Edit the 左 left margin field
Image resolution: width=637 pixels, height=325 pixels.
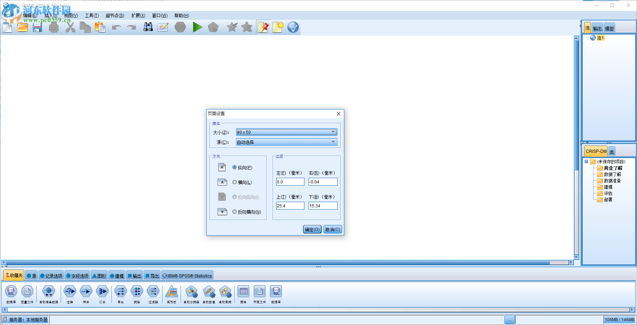coord(290,182)
